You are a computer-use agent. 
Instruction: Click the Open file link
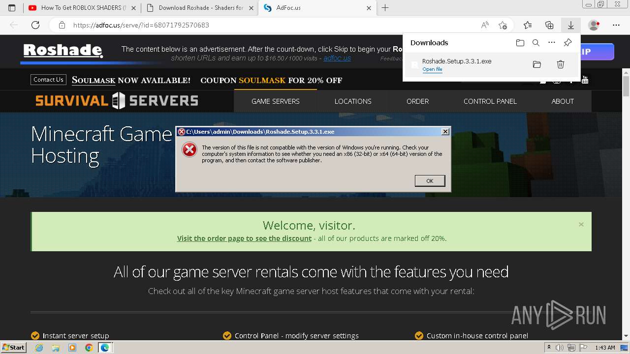pyautogui.click(x=432, y=69)
